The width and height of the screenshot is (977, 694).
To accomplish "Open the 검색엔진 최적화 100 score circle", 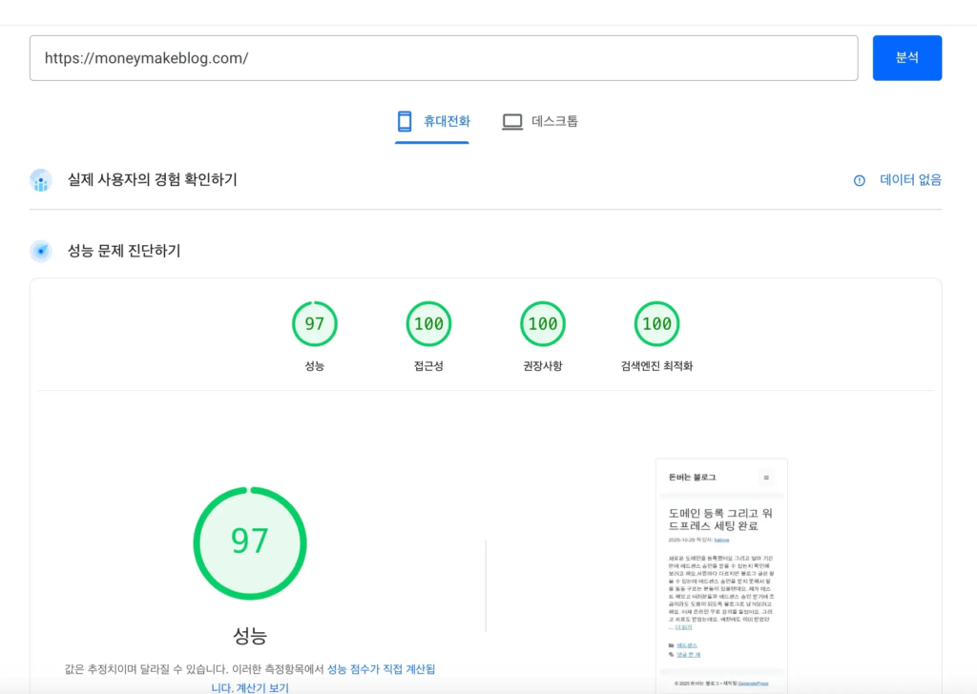I will (656, 323).
